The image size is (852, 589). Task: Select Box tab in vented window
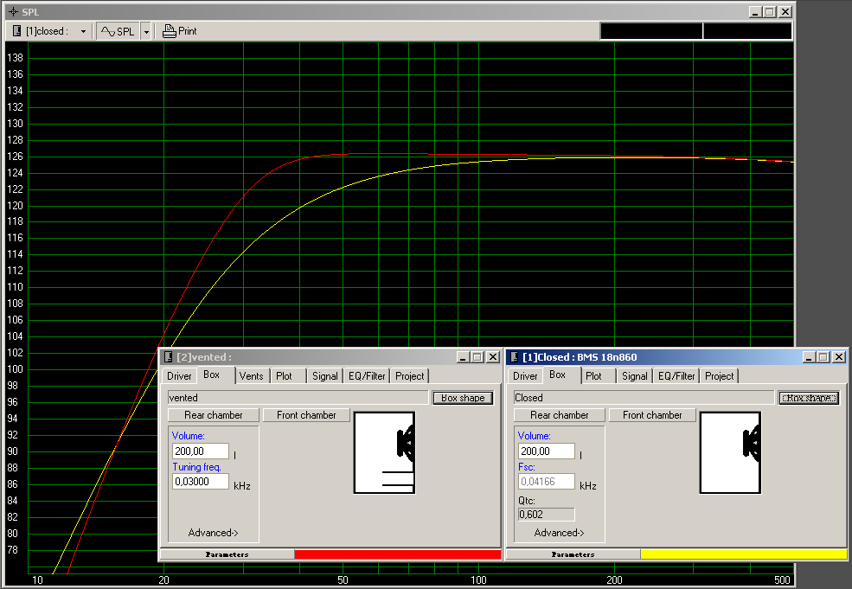(212, 375)
